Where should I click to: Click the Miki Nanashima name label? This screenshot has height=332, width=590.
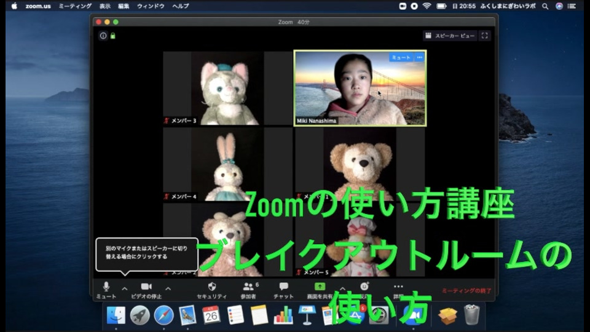pos(317,121)
